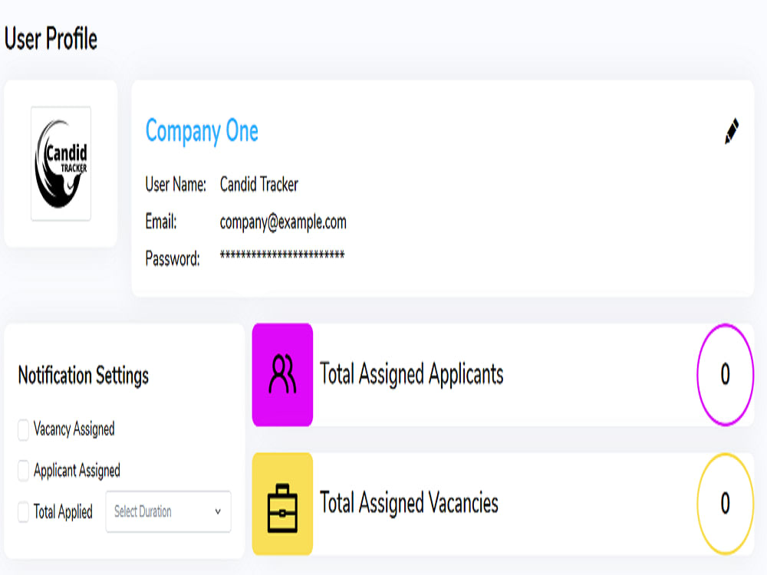The width and height of the screenshot is (767, 575).
Task: Enable the Applicant Assigned notification
Action: [x=23, y=471]
